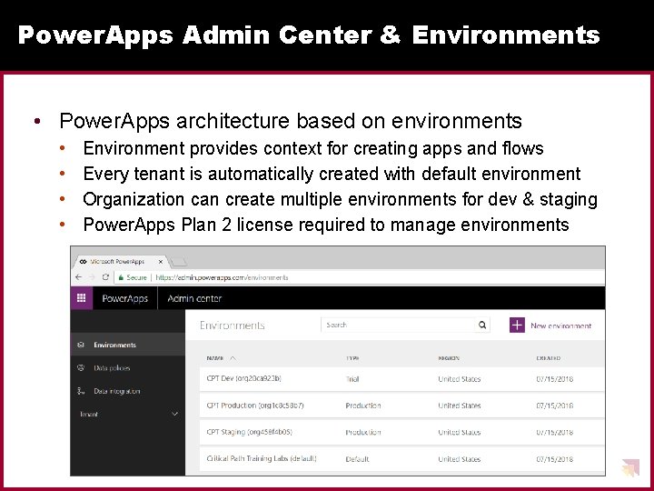Click New environment
This screenshot has width=654, height=491.
[x=560, y=326]
